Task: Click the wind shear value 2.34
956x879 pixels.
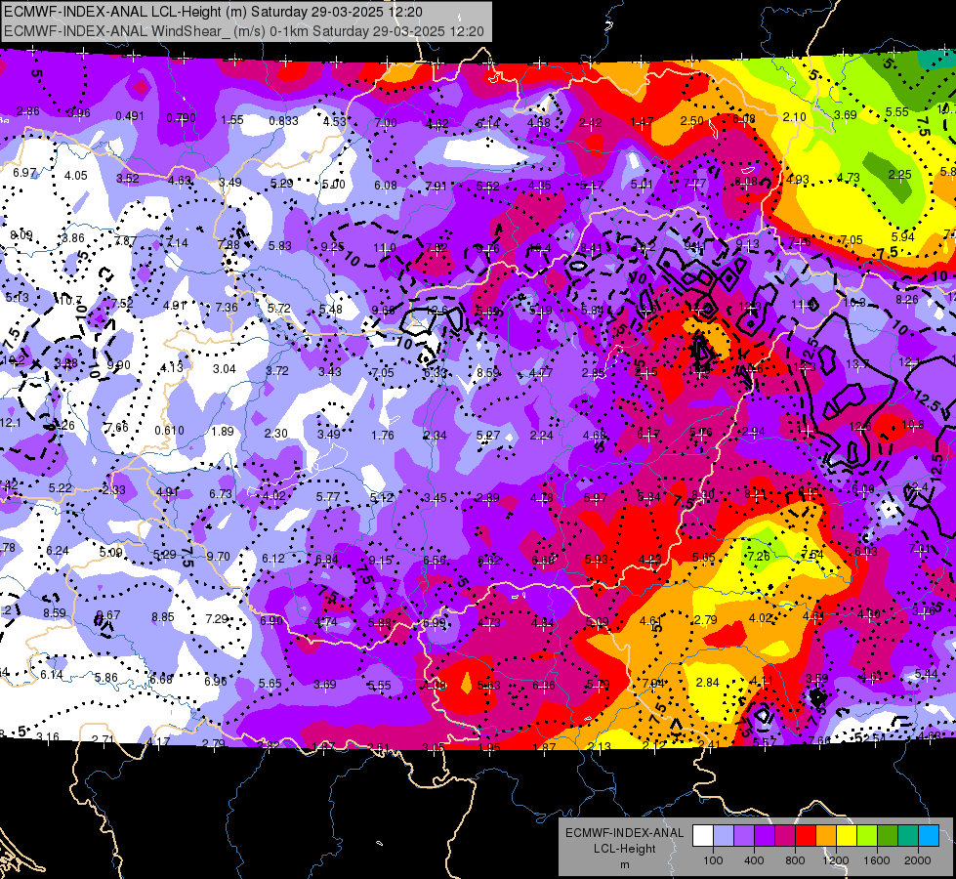Action: (x=436, y=435)
